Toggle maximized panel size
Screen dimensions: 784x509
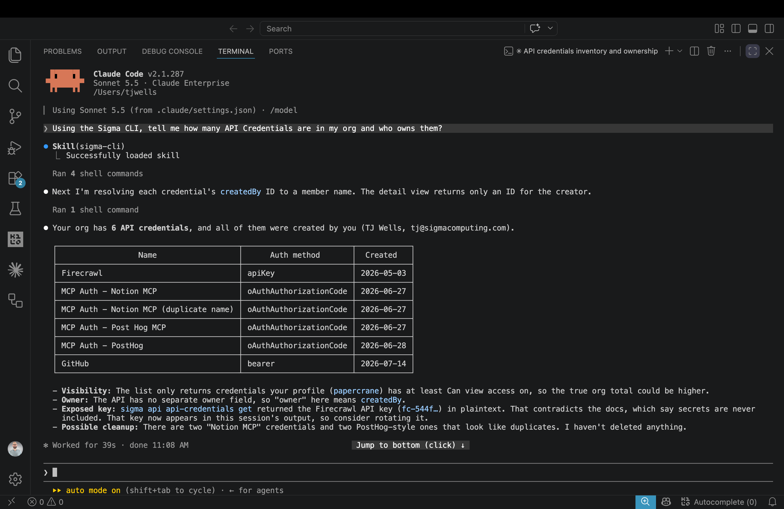click(752, 51)
